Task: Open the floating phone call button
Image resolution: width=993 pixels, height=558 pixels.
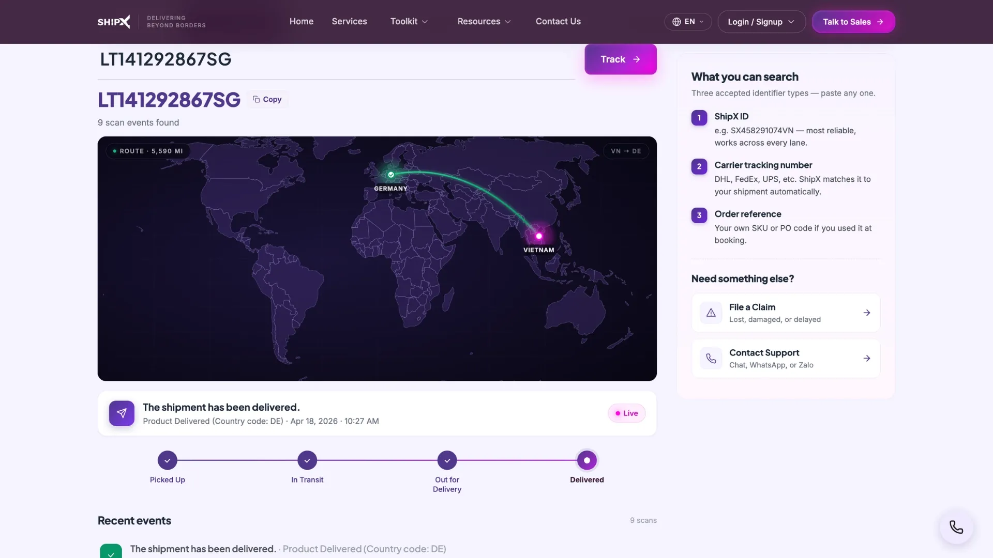Action: click(956, 527)
